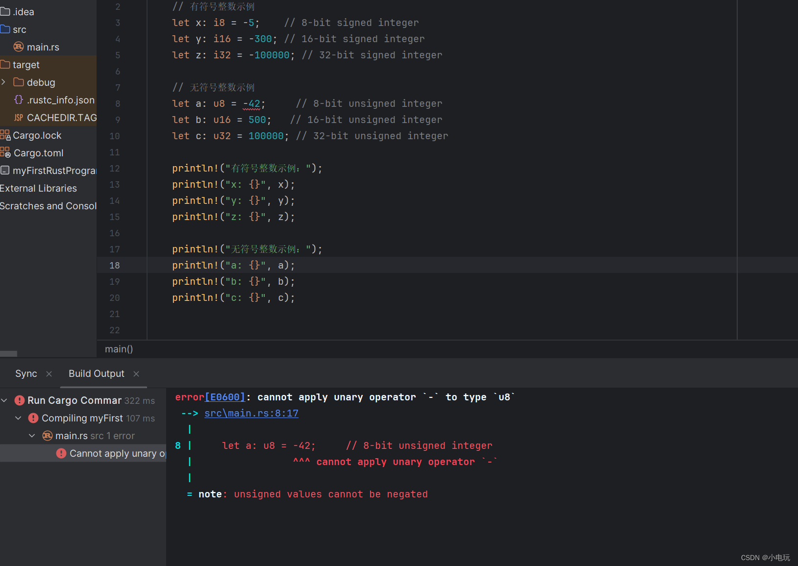Click error icon on Cannot apply unary row
Viewport: 798px width, 566px height.
click(x=61, y=453)
